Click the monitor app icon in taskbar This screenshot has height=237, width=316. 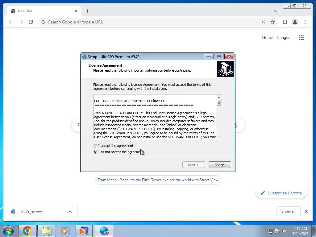(84, 231)
